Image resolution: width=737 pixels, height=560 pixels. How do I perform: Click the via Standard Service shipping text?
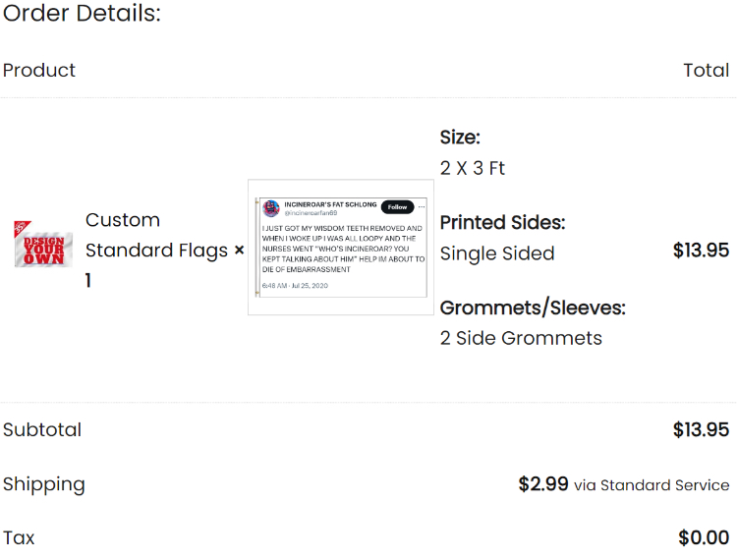click(652, 484)
